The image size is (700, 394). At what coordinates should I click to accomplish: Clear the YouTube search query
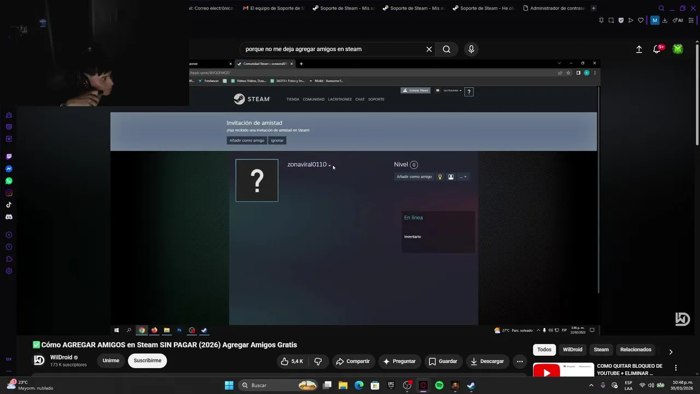[x=429, y=49]
